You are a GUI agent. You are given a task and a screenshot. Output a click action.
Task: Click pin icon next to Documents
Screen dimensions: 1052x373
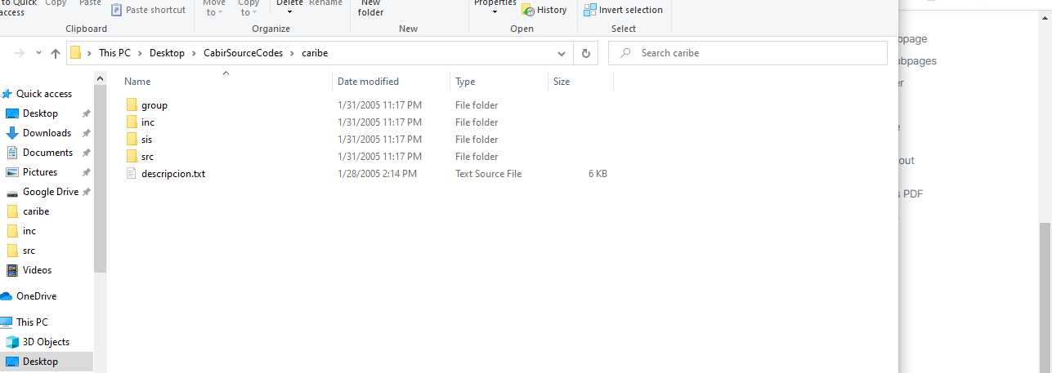[x=86, y=153]
